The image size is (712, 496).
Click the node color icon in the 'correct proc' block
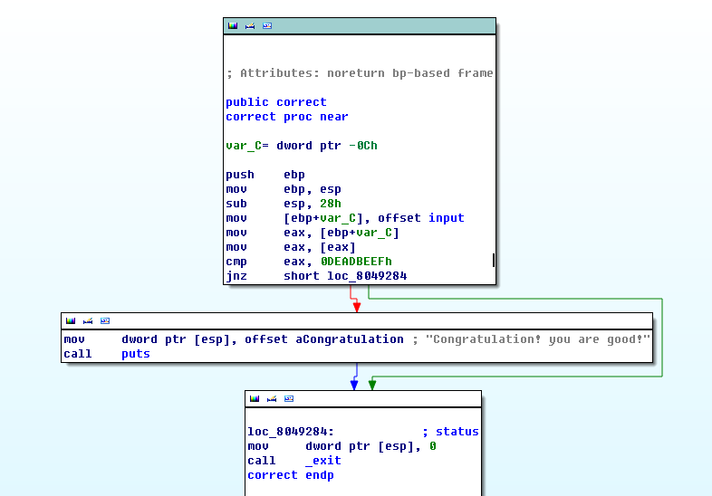coord(233,26)
